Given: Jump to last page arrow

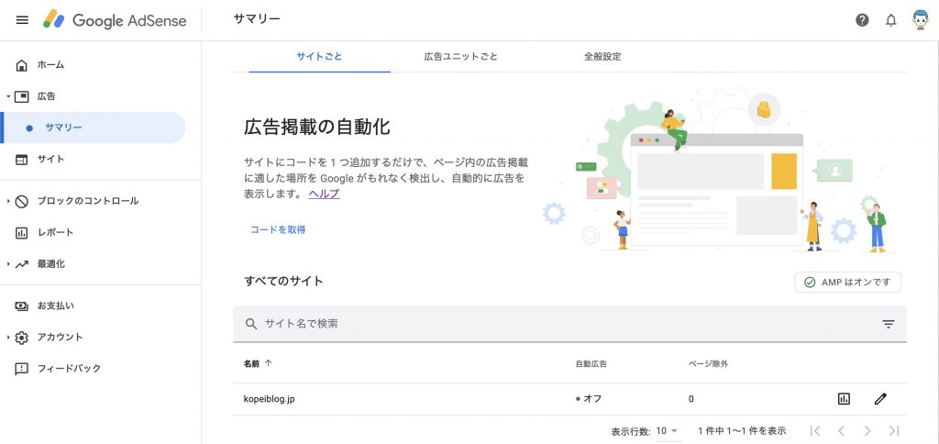Looking at the screenshot, I should click(x=894, y=430).
